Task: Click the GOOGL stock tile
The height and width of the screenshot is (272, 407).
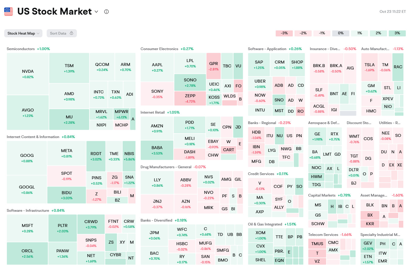Action: [27, 189]
